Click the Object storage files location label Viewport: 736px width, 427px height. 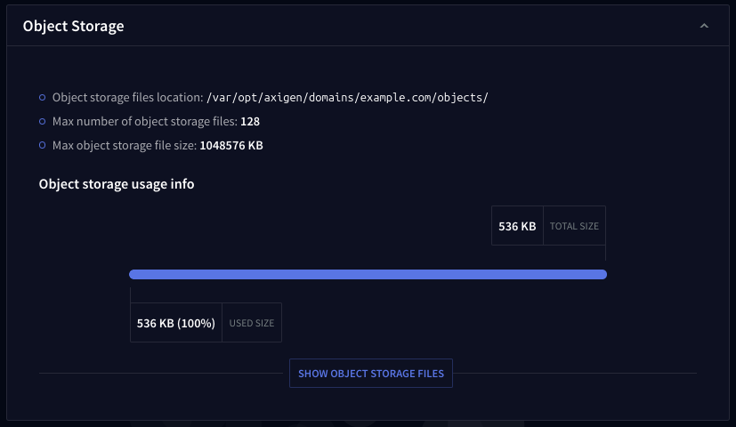point(127,98)
